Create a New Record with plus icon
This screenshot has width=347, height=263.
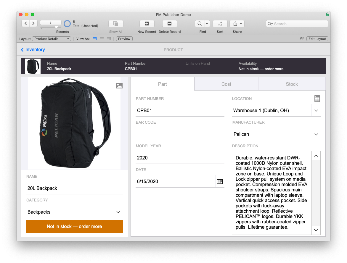point(147,24)
